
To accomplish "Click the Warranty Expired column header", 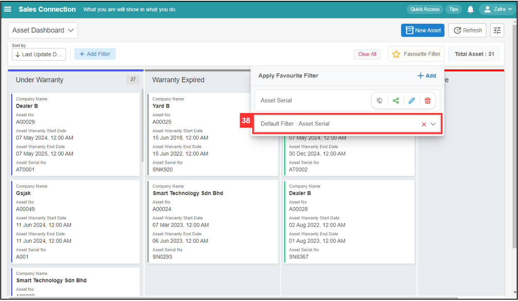I will click(178, 80).
